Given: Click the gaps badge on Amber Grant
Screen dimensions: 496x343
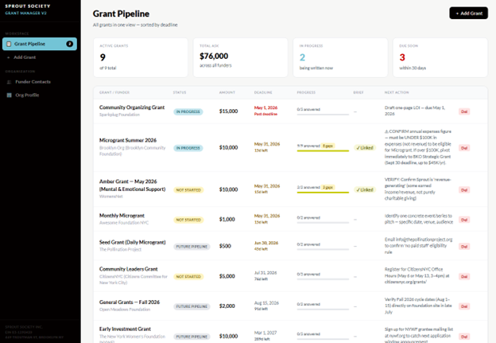Looking at the screenshot, I should [327, 188].
